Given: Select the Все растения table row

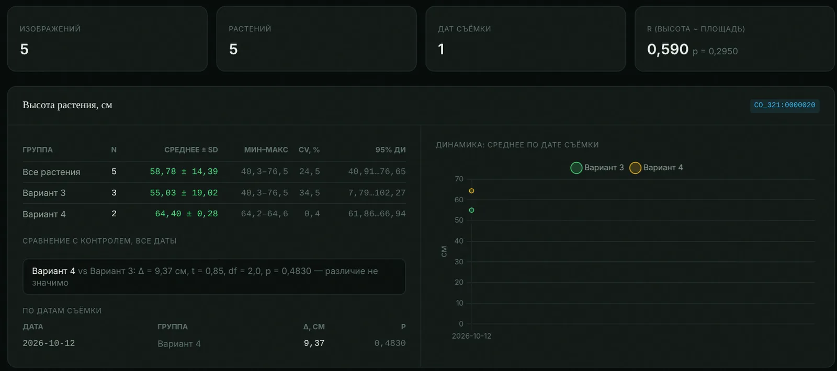Looking at the screenshot, I should point(214,172).
